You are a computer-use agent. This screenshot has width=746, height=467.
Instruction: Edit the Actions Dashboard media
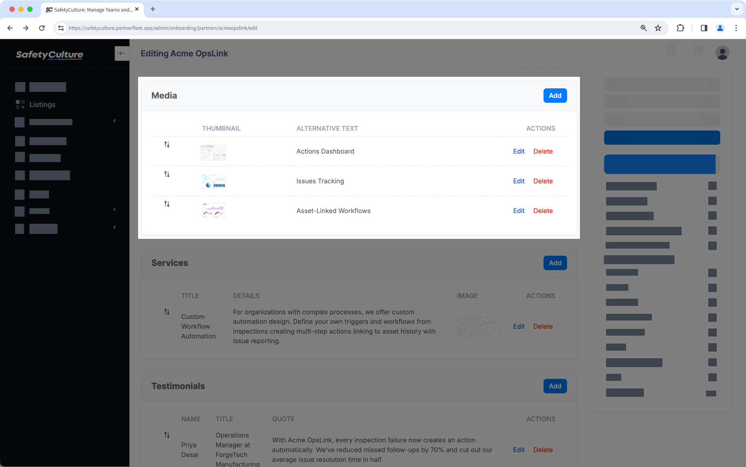tap(519, 151)
